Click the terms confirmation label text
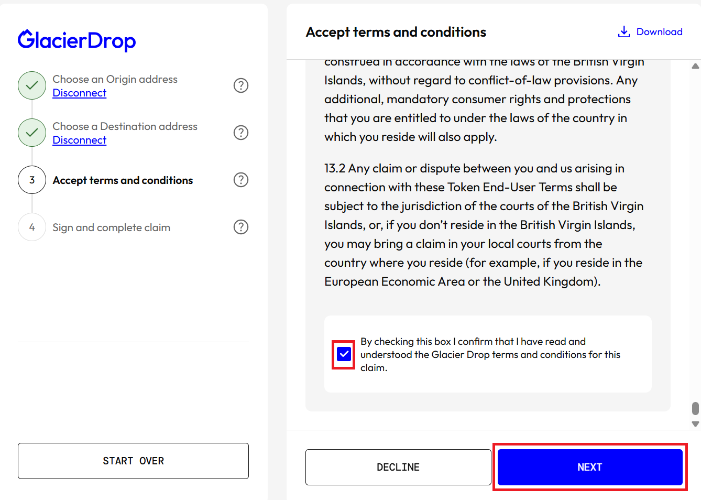The width and height of the screenshot is (701, 500). 490,354
